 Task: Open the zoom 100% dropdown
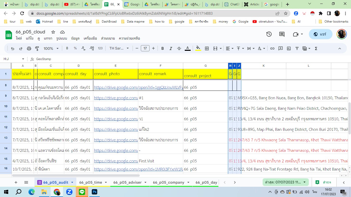click(x=51, y=48)
